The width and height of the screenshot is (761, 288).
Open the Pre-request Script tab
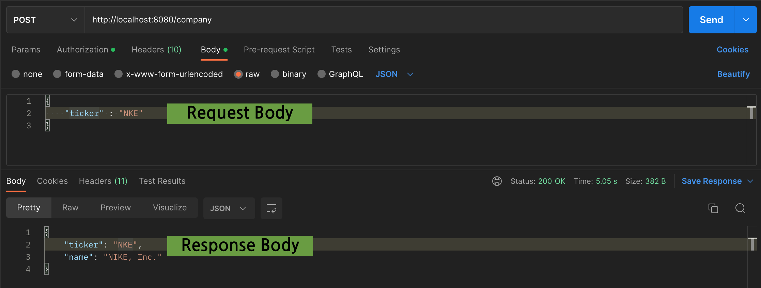[279, 50]
